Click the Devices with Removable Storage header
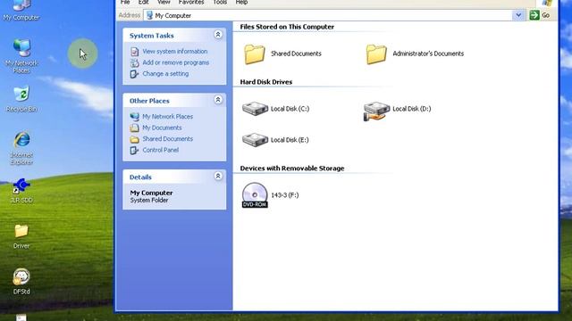The height and width of the screenshot is (321, 572). [292, 169]
